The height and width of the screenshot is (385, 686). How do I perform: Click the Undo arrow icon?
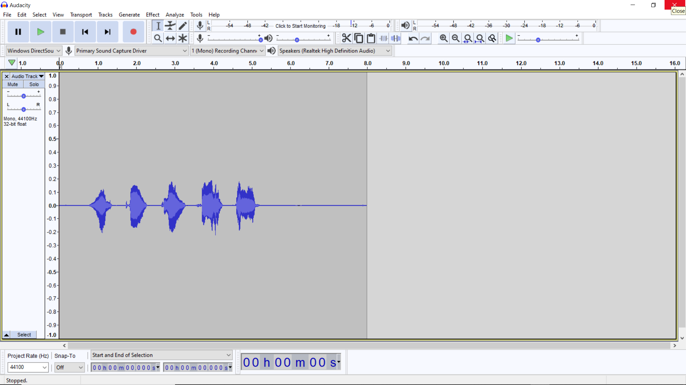413,38
